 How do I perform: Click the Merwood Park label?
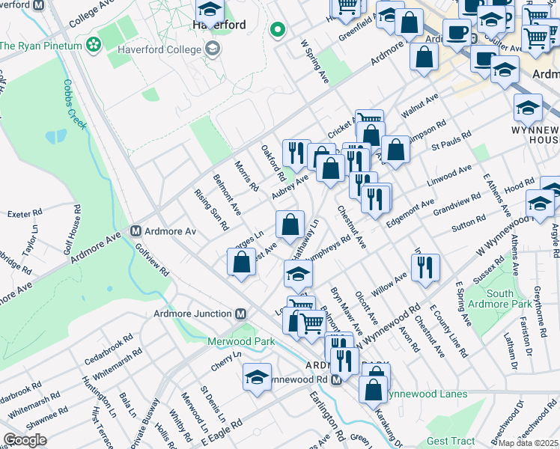click(x=241, y=341)
